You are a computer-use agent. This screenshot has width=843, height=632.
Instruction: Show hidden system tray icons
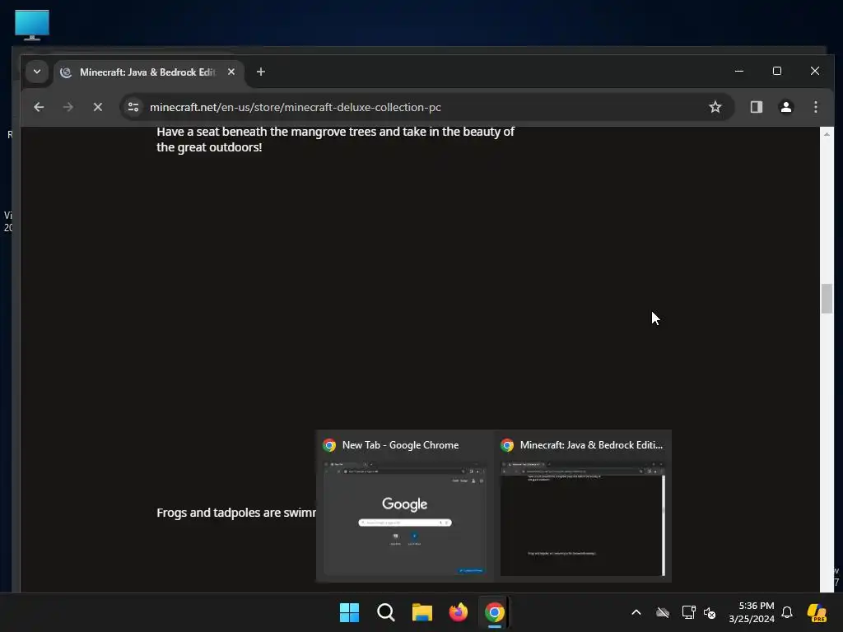coord(636,612)
